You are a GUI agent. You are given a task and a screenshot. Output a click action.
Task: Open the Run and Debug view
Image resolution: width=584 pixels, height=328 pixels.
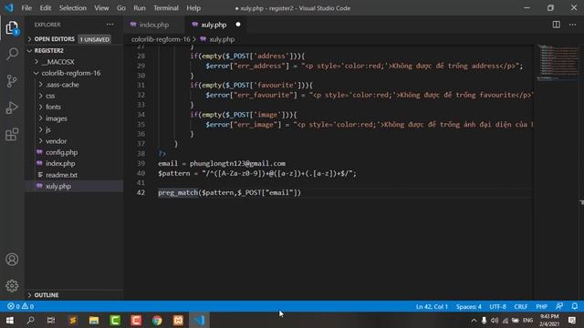(x=12, y=108)
